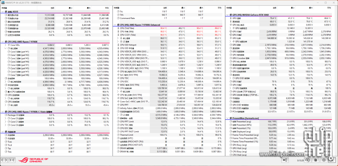This screenshot has height=166, width=338.
Task: Click the icon beside CPU IOD Hotspot
Action: (118, 45)
